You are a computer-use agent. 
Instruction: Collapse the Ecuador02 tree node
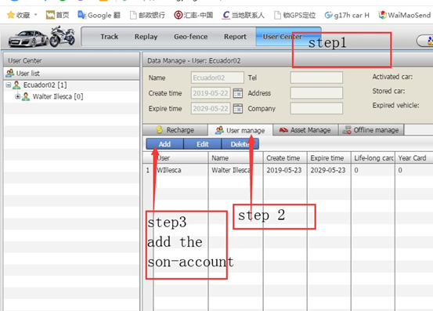[x=9, y=85]
